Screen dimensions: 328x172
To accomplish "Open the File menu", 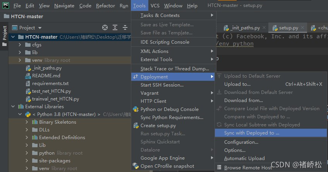I will tap(17, 6).
